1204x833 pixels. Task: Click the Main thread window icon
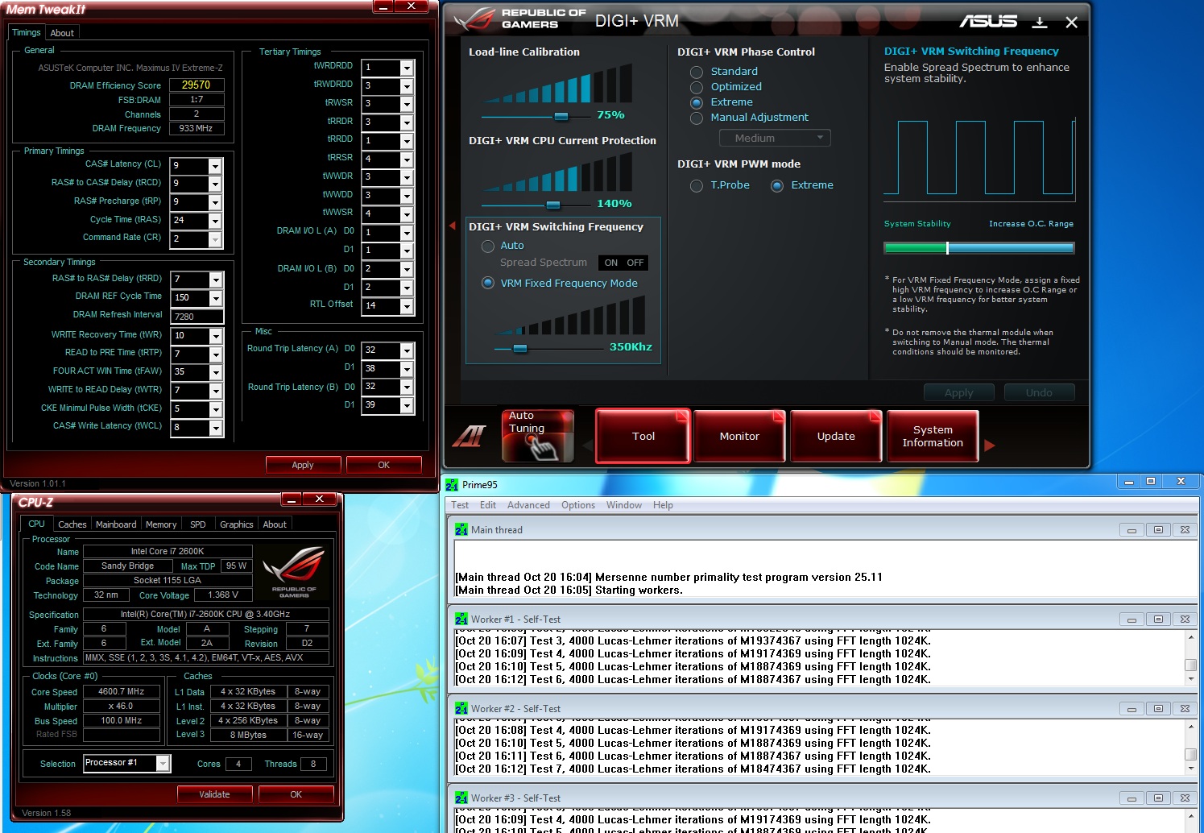(x=461, y=529)
